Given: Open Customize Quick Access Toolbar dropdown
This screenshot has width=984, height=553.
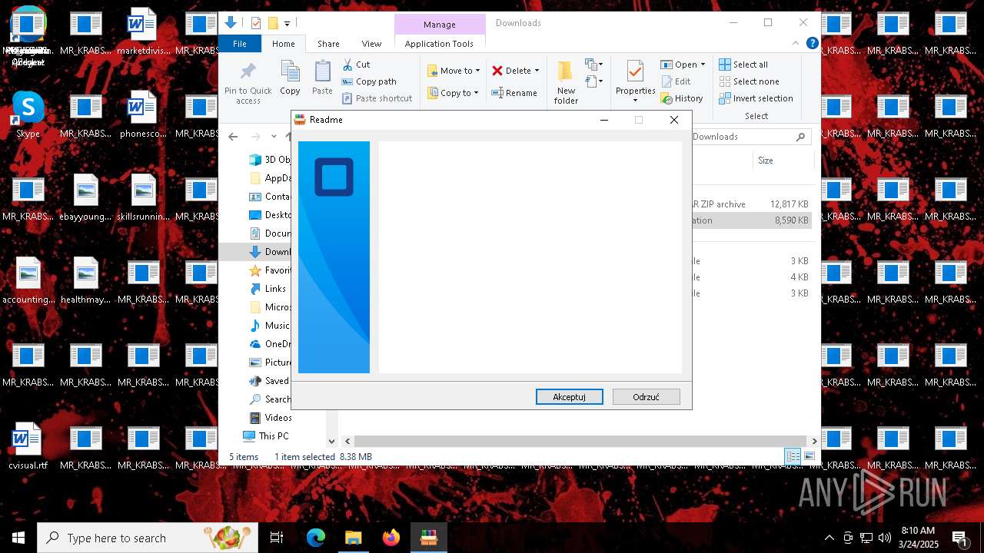Looking at the screenshot, I should click(x=288, y=24).
